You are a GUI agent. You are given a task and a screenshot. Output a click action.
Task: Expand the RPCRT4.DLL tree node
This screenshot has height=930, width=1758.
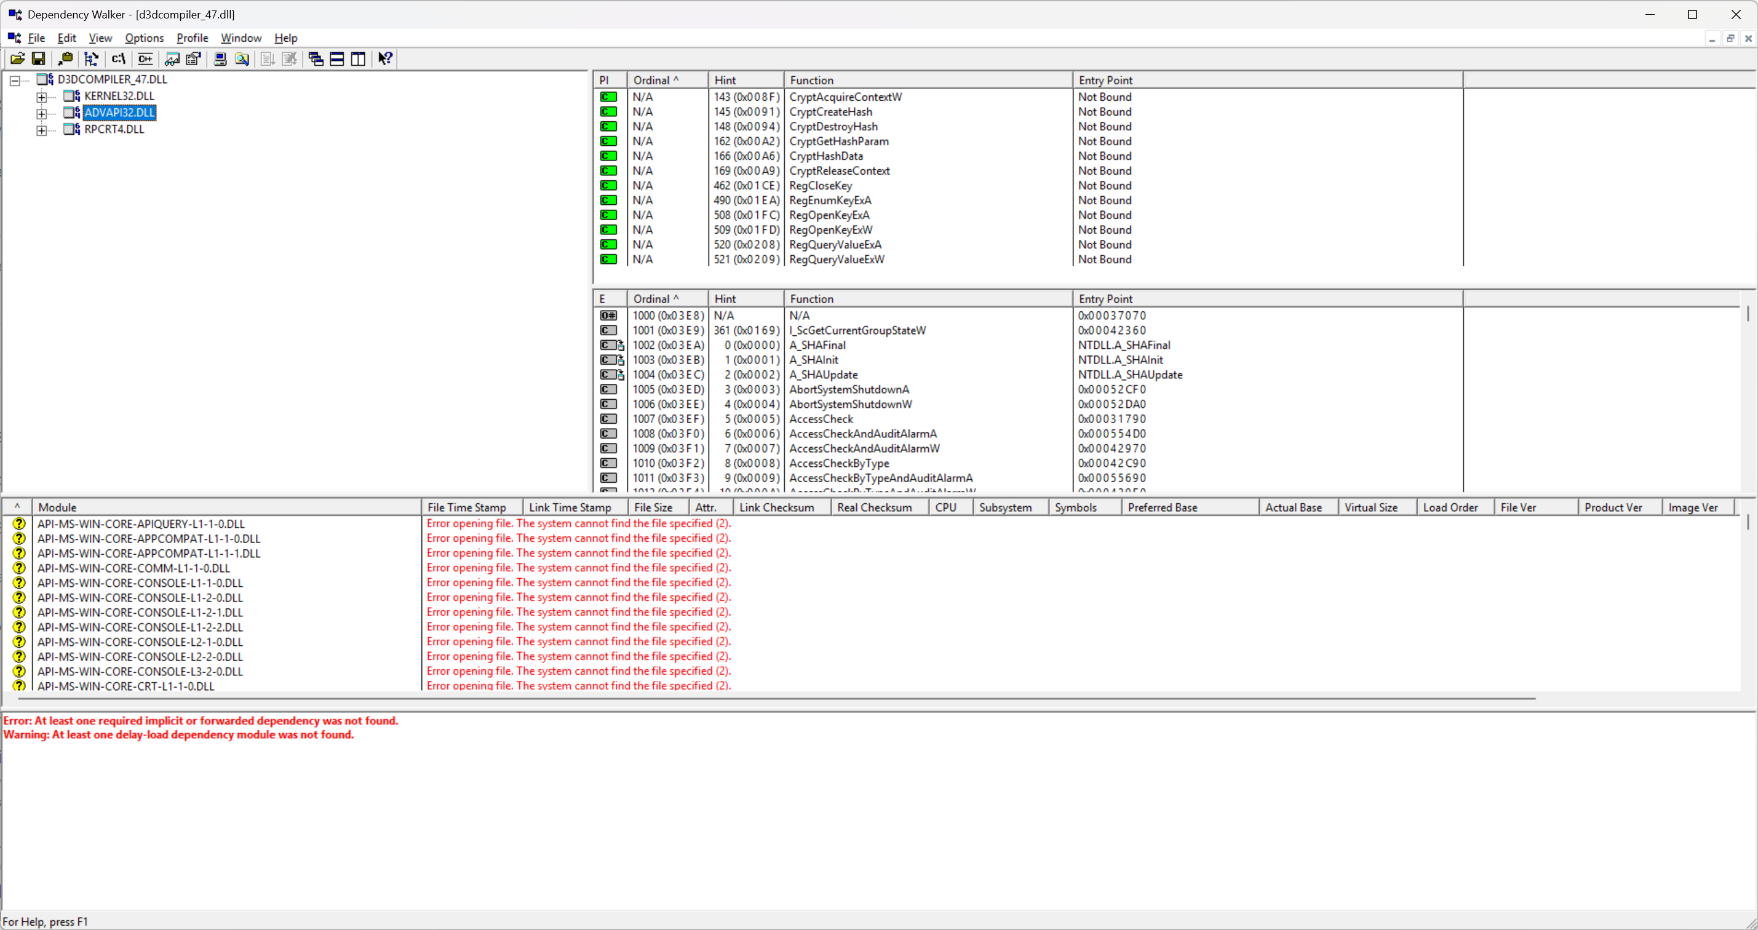42,130
